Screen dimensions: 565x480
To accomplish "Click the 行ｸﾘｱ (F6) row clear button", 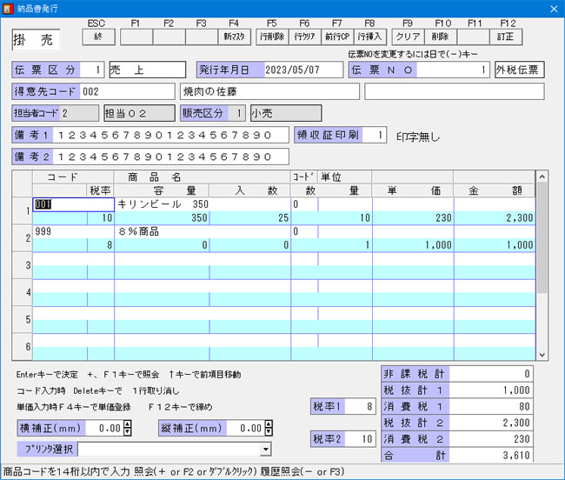I will coord(304,37).
